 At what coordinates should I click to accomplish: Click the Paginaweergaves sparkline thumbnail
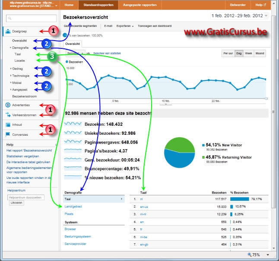(73, 142)
